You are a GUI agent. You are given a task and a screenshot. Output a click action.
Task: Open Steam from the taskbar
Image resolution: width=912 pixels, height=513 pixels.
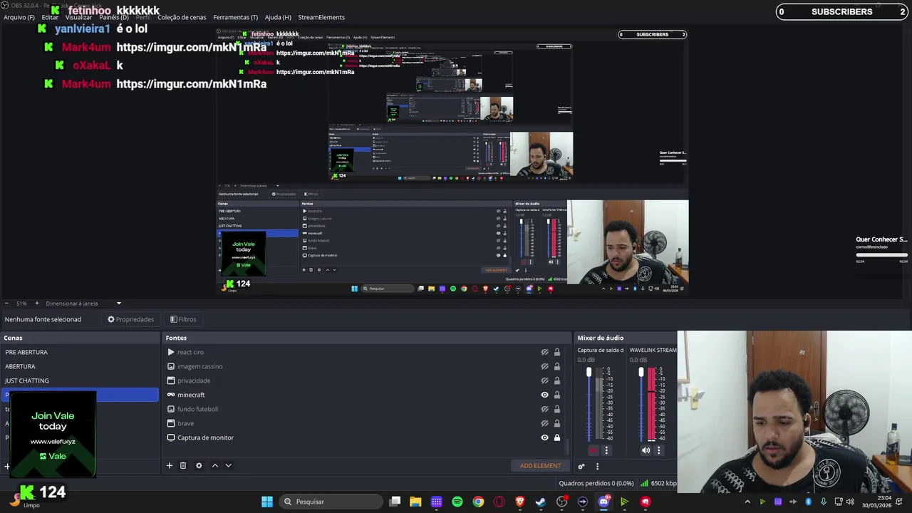tap(541, 502)
